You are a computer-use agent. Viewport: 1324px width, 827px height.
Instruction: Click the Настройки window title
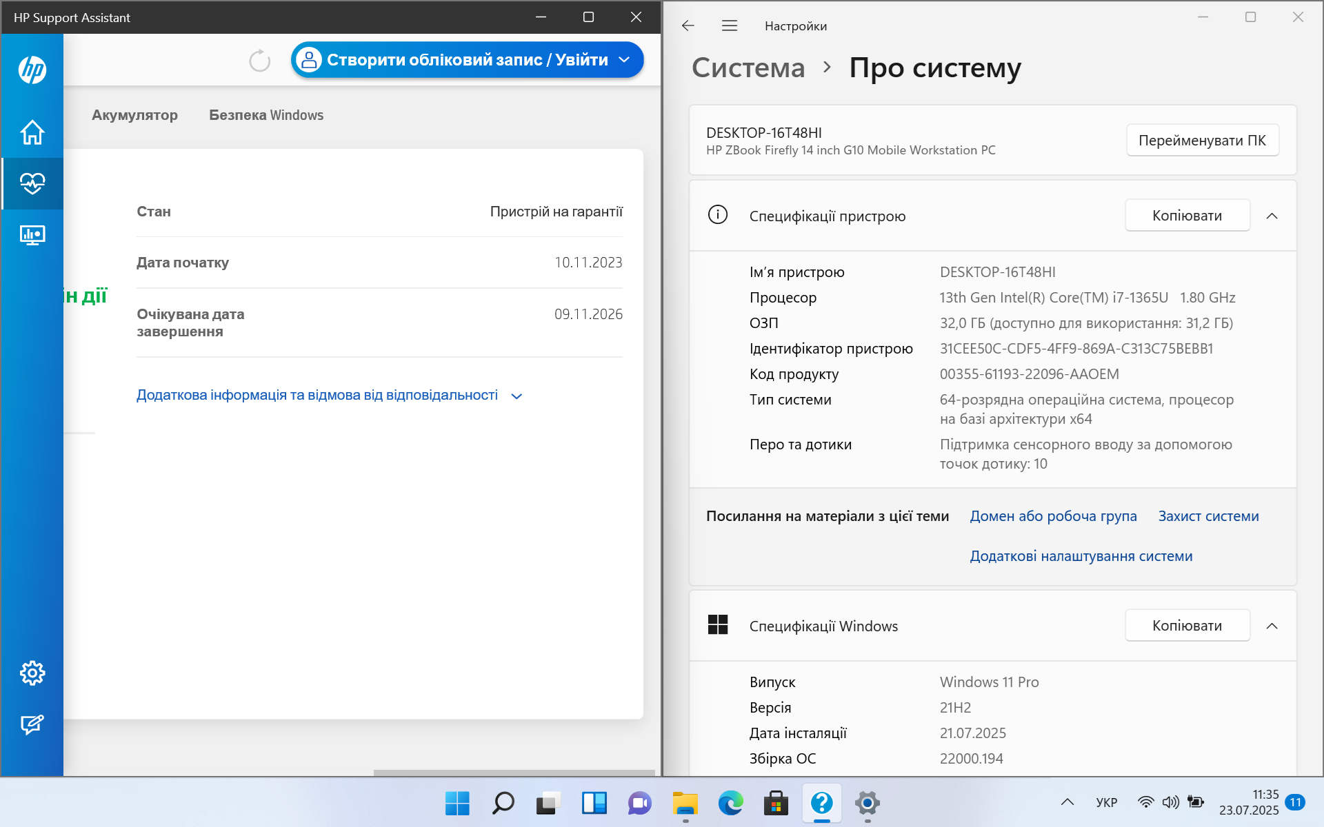(x=795, y=26)
